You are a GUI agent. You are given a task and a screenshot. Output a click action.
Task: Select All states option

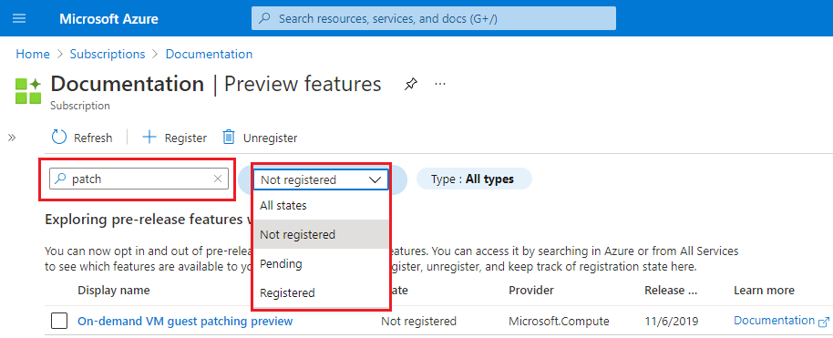click(x=322, y=206)
